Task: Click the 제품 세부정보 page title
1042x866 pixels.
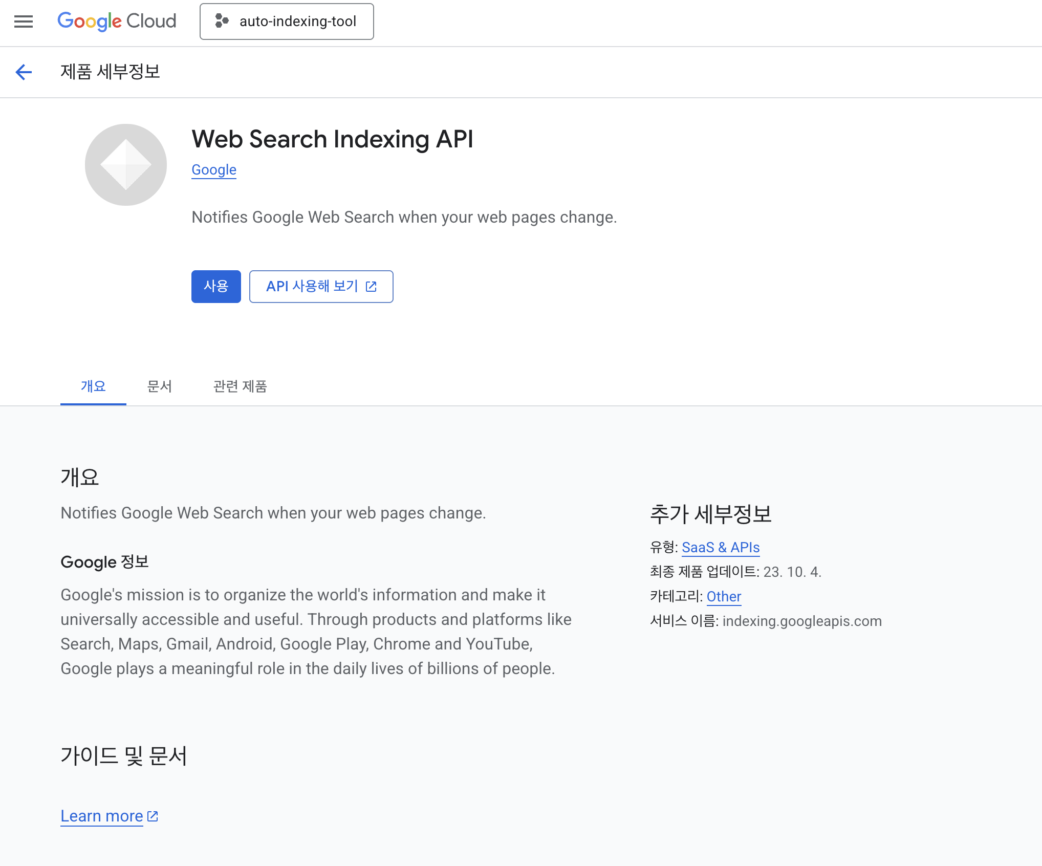Action: pos(110,72)
